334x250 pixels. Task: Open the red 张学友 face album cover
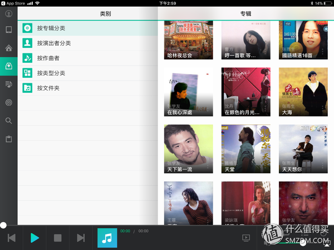303,203
